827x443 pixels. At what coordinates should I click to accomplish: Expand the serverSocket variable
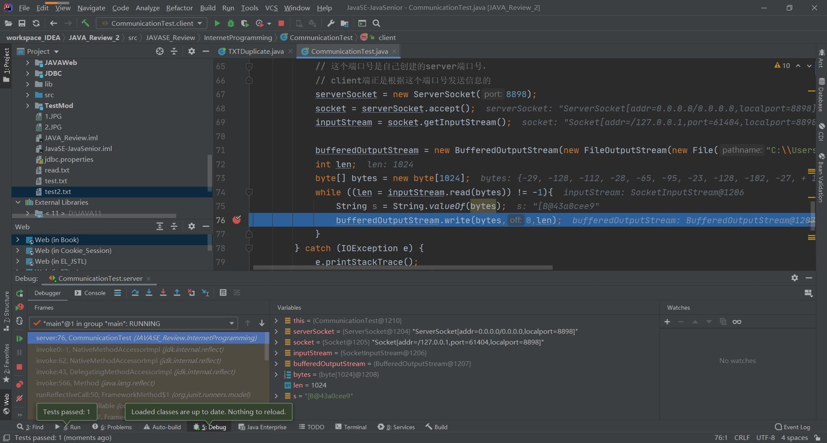click(276, 331)
